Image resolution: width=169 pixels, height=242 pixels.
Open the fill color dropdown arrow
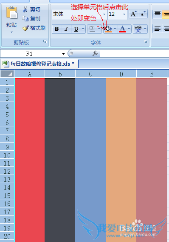115,29
